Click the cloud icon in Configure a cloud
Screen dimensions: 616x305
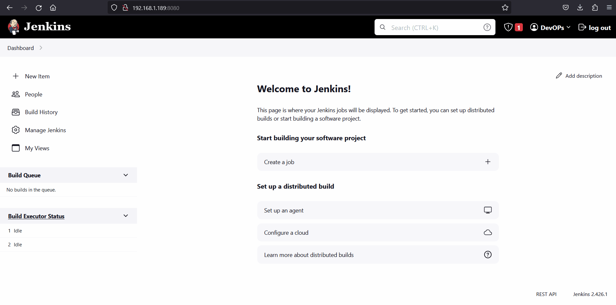click(x=488, y=232)
